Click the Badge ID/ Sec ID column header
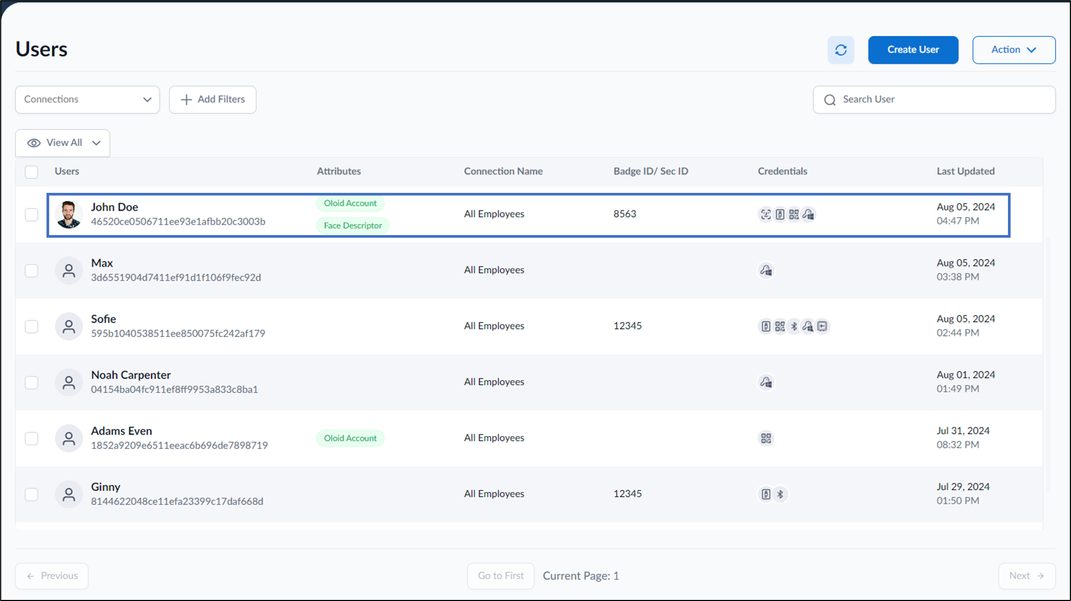The image size is (1071, 601). coord(650,171)
